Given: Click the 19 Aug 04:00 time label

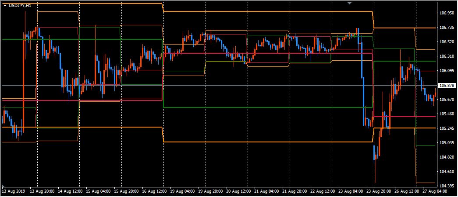Looking at the screenshot, I should 182,191.
